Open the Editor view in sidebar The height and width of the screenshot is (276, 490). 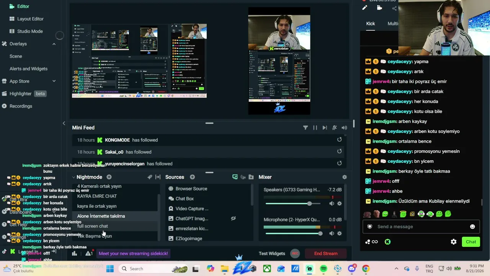tap(23, 7)
